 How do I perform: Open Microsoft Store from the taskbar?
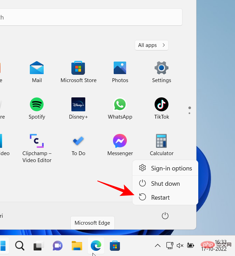115,246
